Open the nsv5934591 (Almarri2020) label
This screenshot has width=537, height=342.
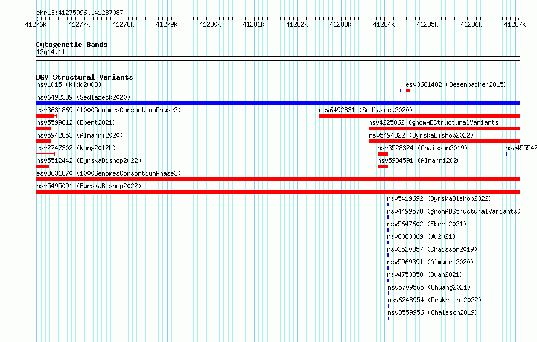pos(421,160)
